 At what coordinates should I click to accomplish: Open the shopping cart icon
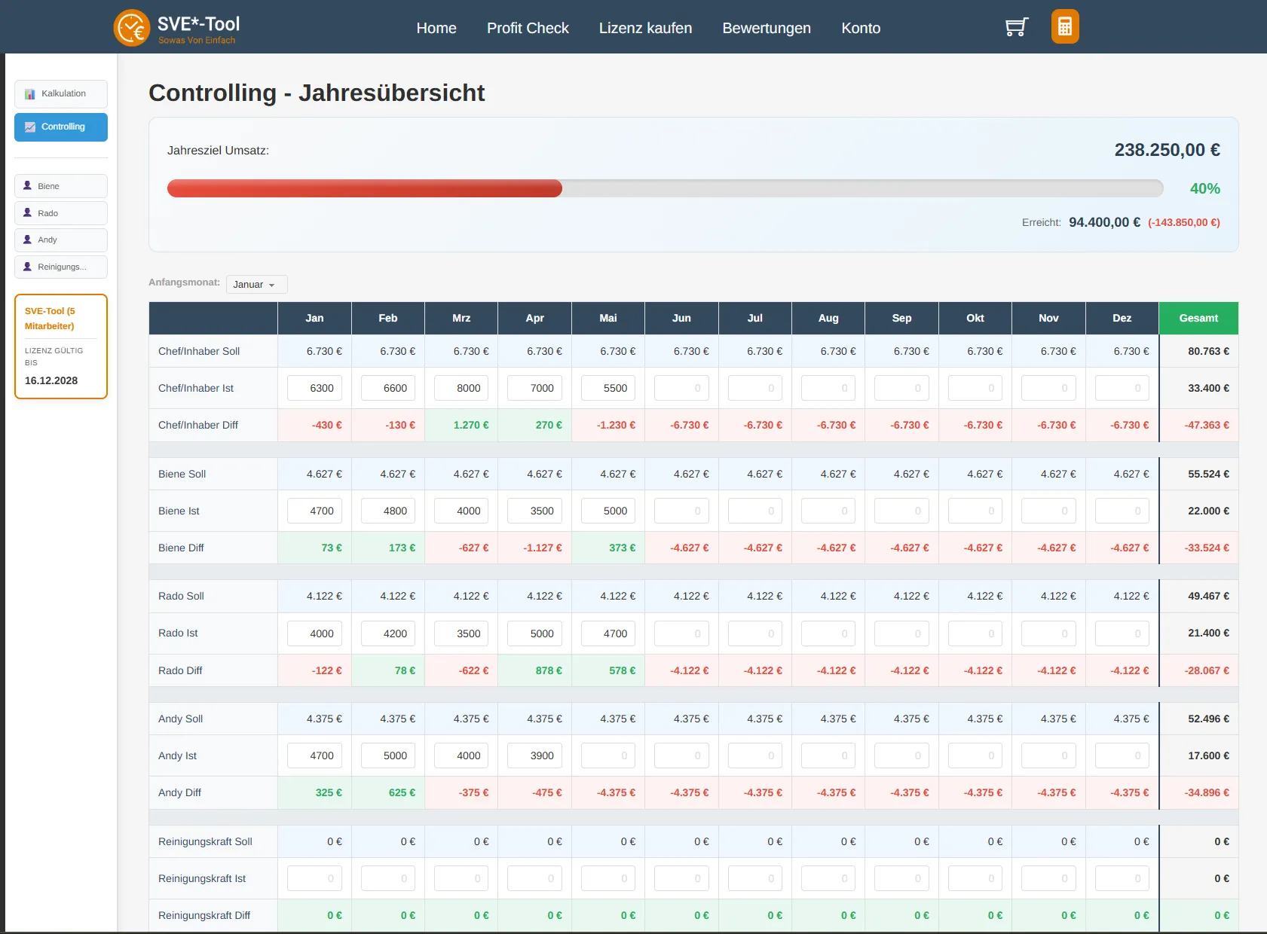[1016, 28]
